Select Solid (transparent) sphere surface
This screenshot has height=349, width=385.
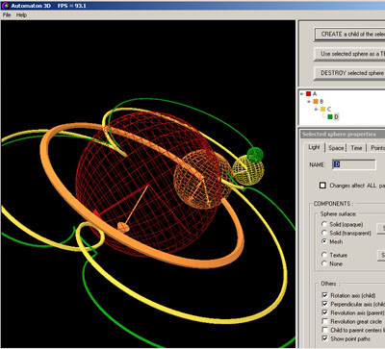point(324,233)
